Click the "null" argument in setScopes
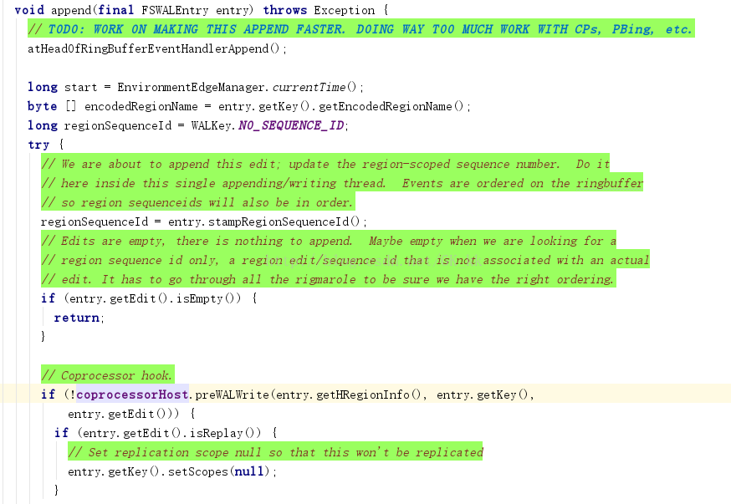Image resolution: width=731 pixels, height=504 pixels. point(248,471)
